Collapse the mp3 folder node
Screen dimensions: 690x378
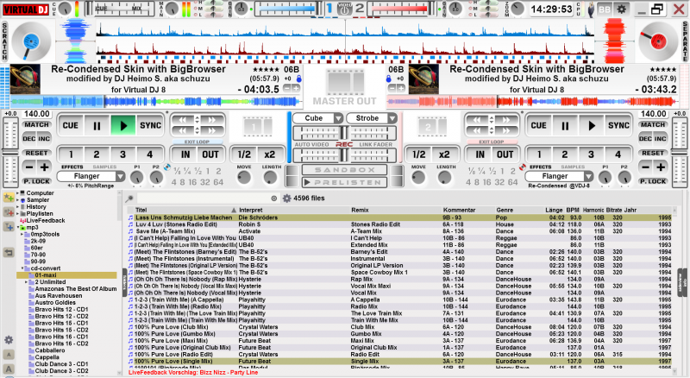pos(18,227)
